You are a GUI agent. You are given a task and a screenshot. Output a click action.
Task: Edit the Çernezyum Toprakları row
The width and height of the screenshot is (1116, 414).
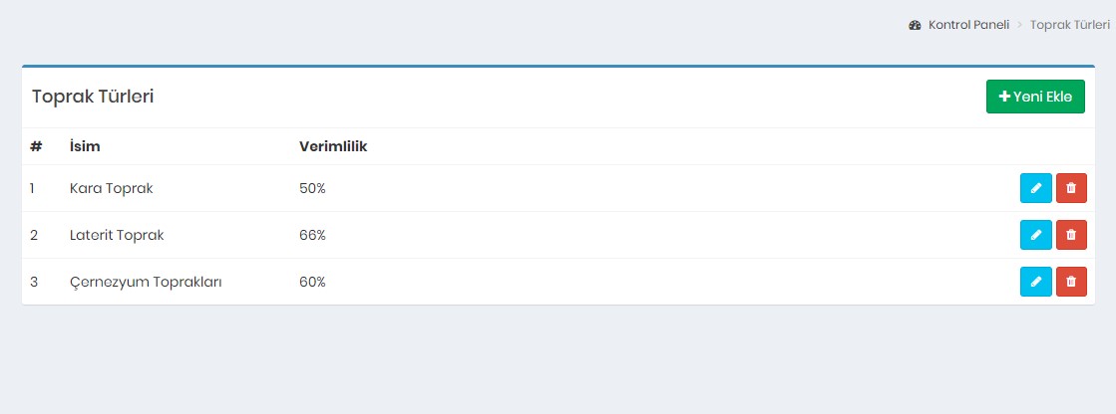pyautogui.click(x=1035, y=282)
